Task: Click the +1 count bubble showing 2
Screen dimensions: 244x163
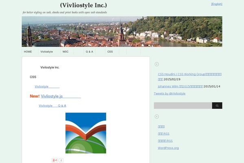Action: [61, 160]
